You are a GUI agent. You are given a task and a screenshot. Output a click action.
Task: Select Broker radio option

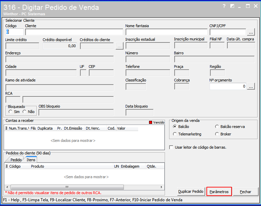(x=217, y=134)
